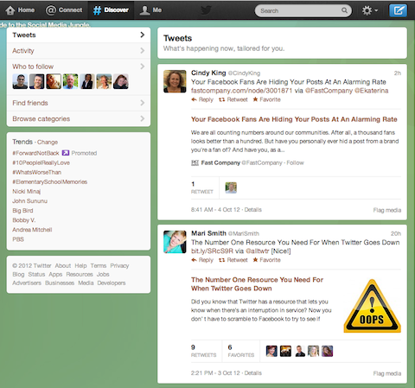Open fastcompany.com link in tweet
The image size is (415, 388).
[241, 91]
